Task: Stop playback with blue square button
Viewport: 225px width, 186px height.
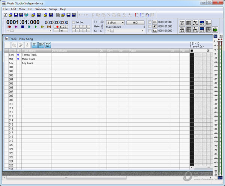Action: click(x=22, y=27)
